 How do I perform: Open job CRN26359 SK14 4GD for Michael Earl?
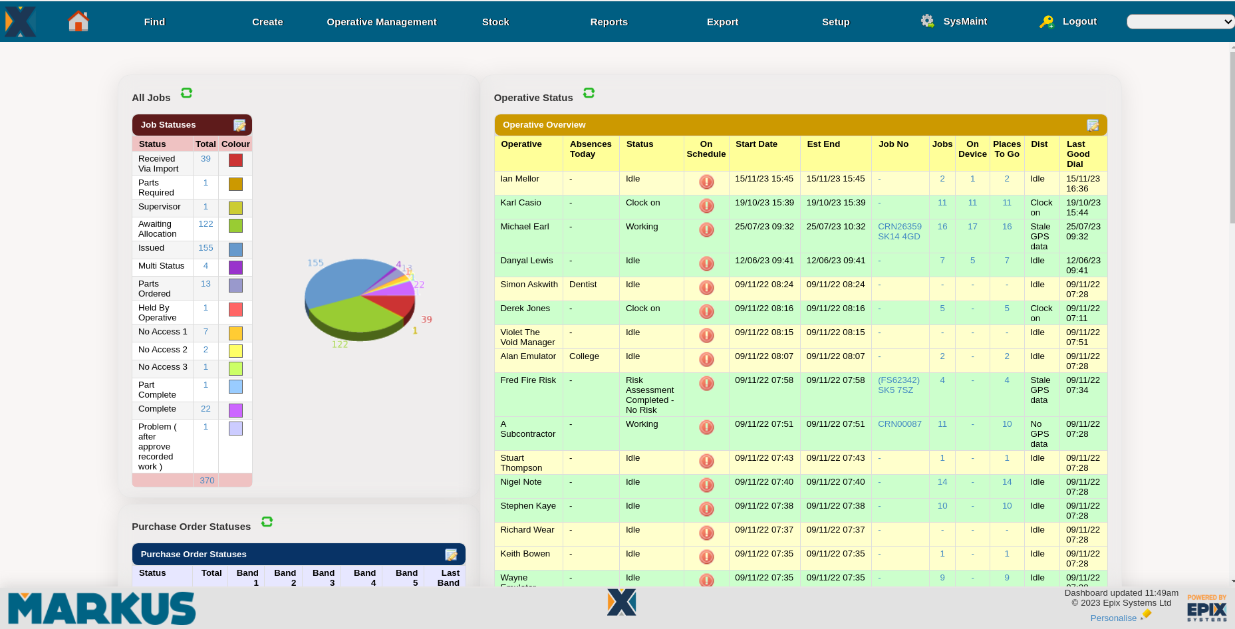[899, 231]
